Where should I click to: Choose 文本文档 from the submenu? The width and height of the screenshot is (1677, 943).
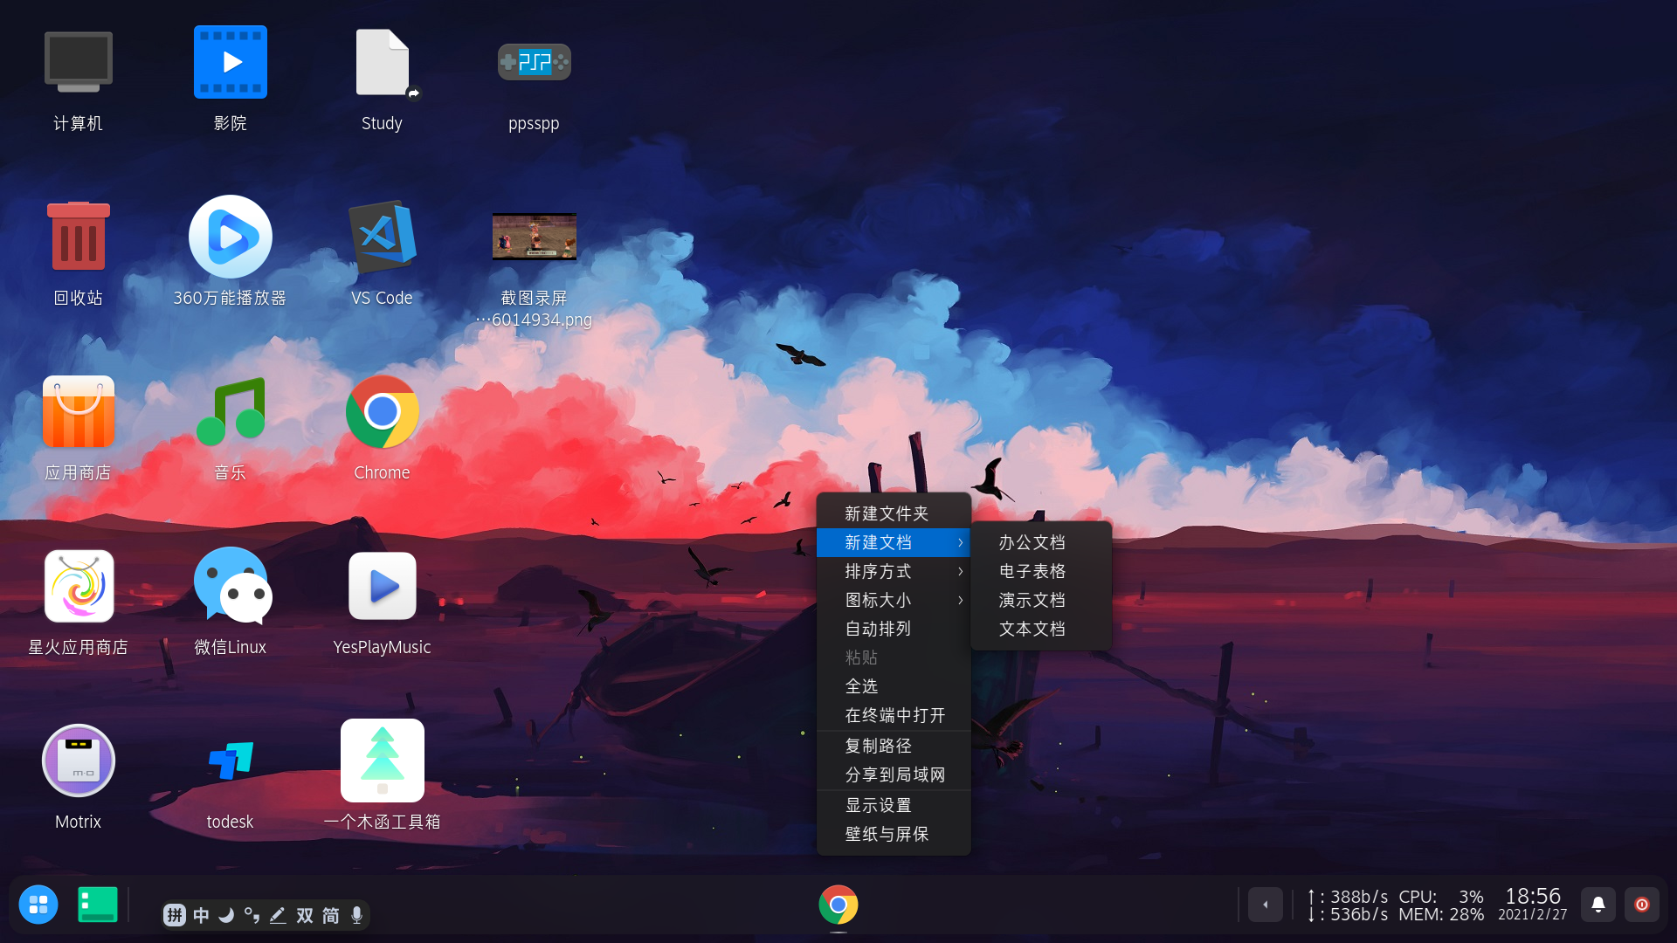[x=1032, y=629]
